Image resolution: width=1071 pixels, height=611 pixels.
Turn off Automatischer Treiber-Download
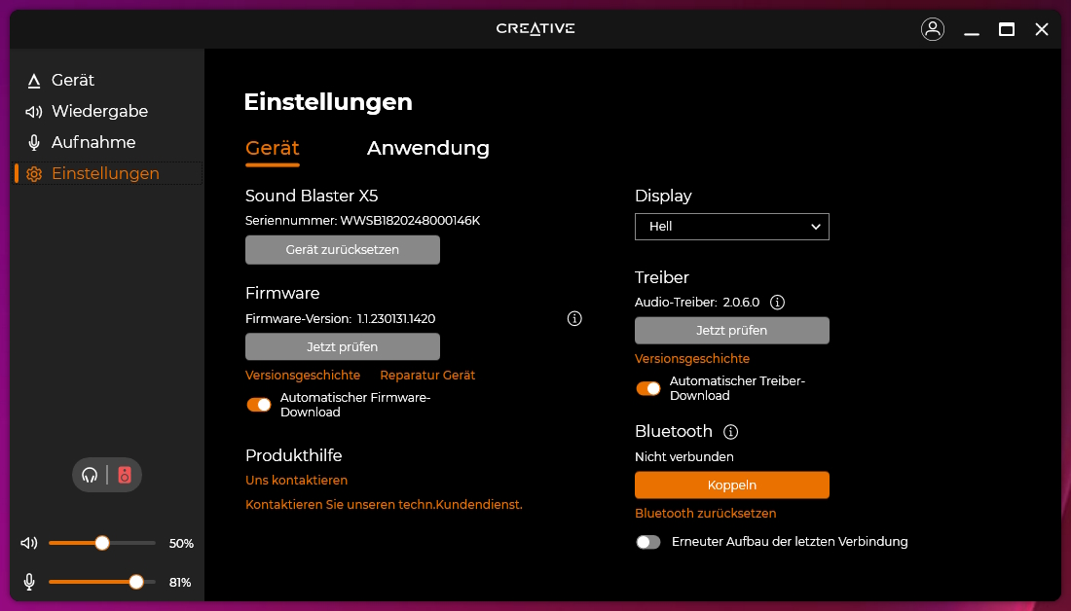coord(647,387)
